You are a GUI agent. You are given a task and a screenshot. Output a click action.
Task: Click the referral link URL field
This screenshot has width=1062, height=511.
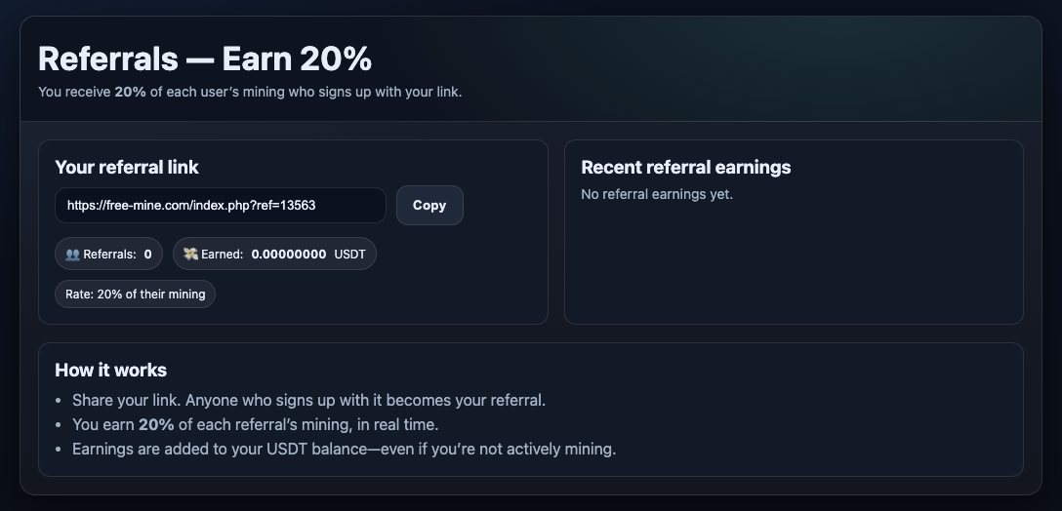coord(220,206)
